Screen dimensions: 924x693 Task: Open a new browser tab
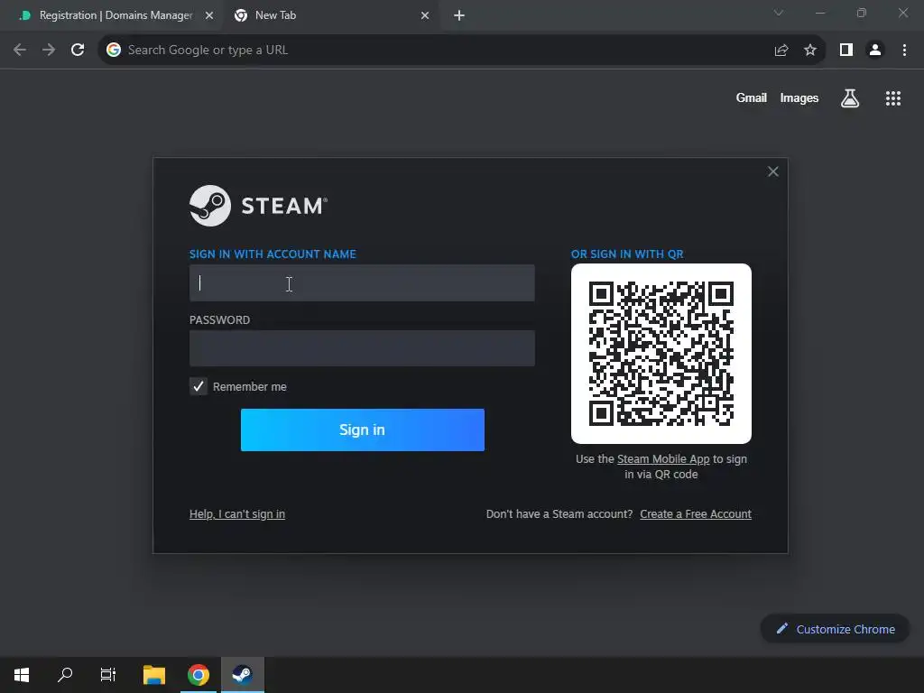point(459,16)
